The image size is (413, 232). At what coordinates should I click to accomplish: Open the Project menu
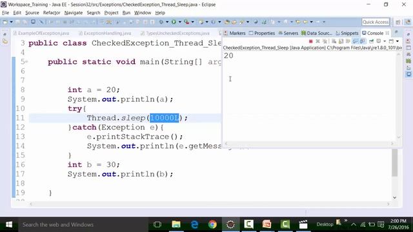(x=111, y=13)
